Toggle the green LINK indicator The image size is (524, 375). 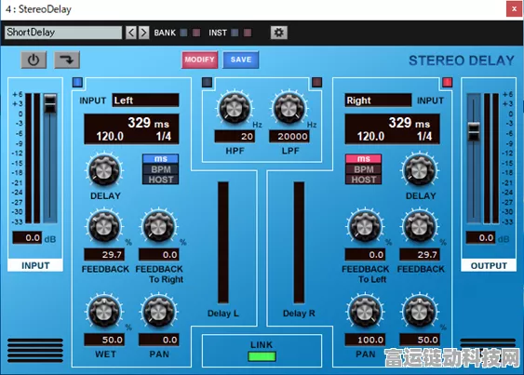pyautogui.click(x=262, y=356)
